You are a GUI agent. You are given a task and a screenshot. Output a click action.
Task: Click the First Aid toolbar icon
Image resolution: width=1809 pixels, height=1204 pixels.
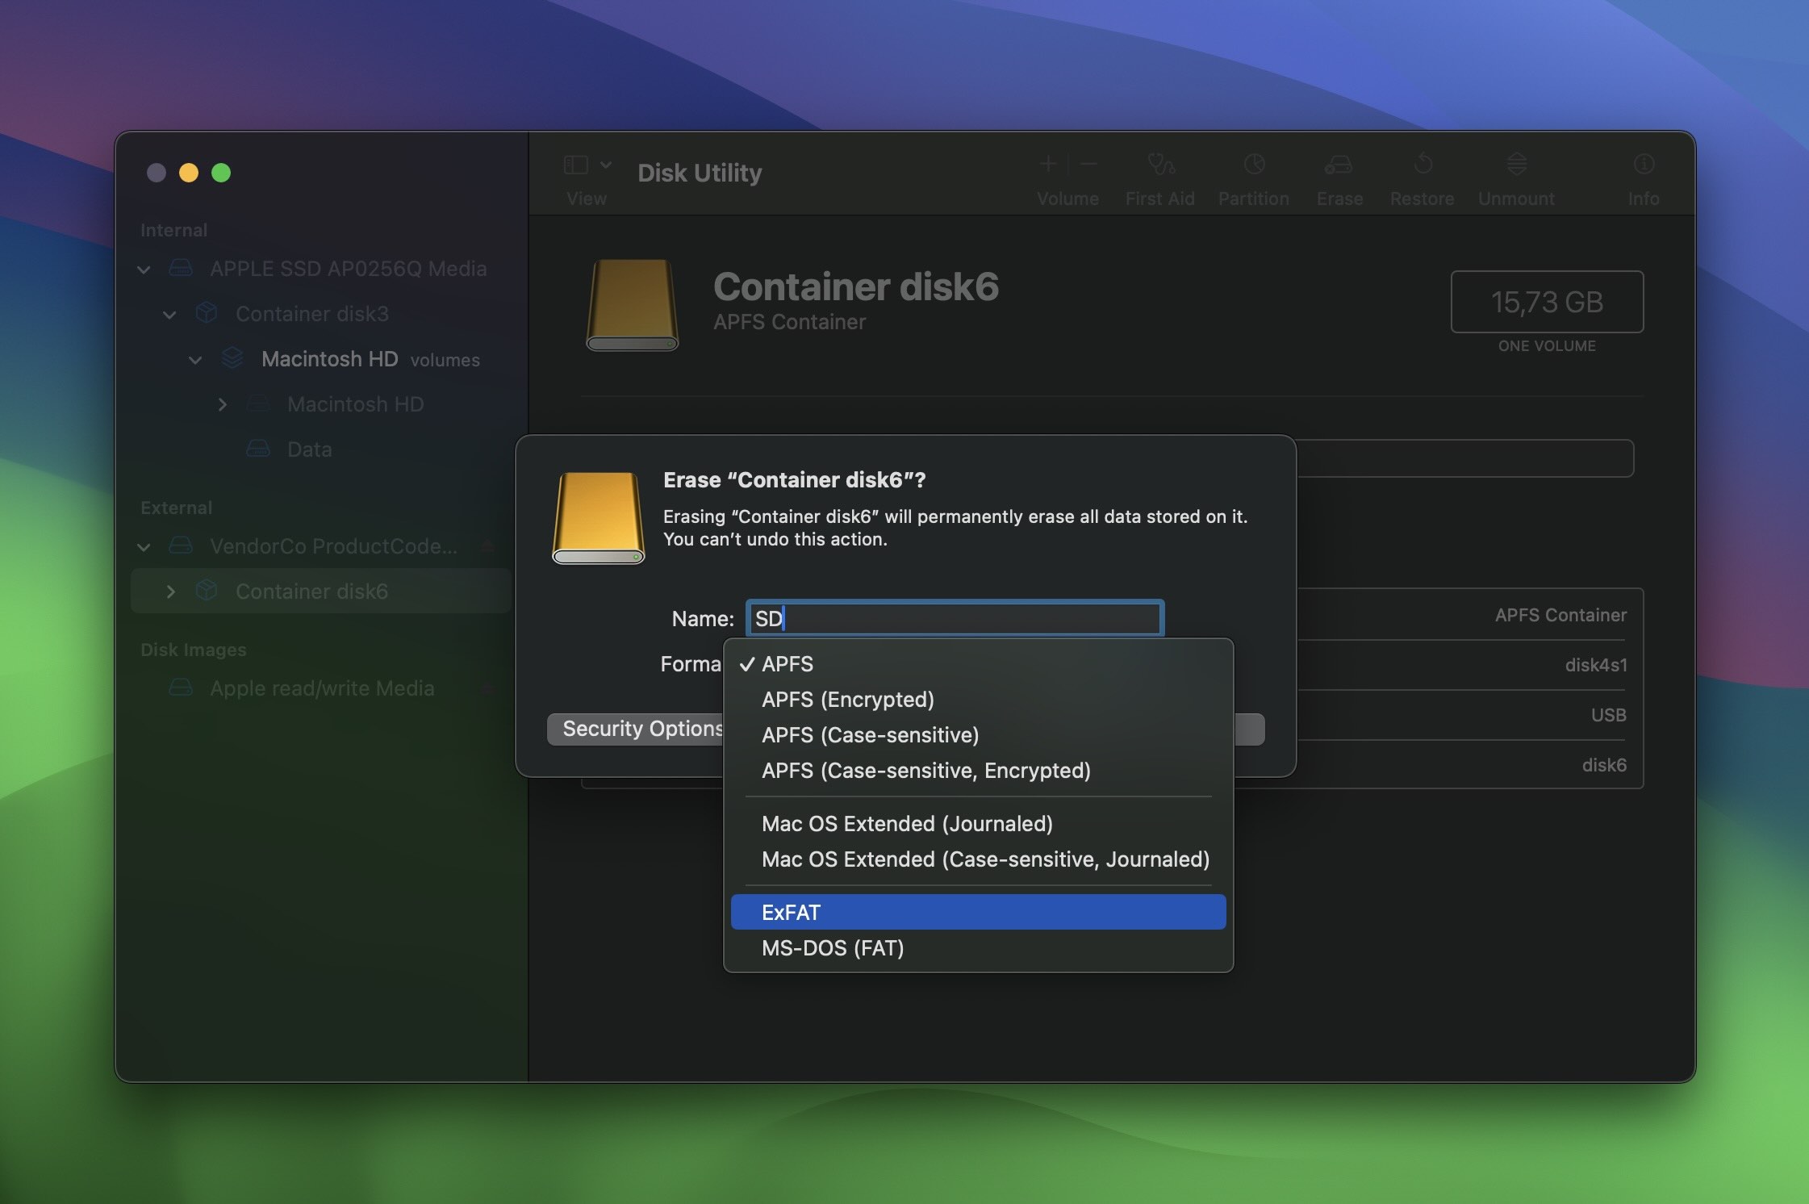1160,165
